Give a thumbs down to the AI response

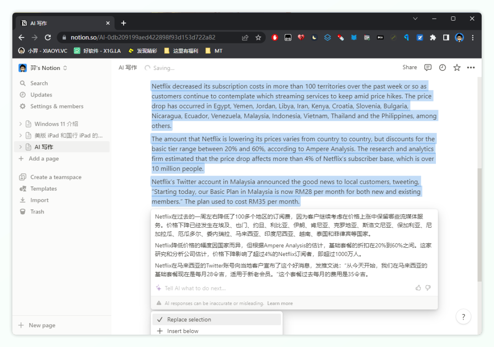click(428, 288)
